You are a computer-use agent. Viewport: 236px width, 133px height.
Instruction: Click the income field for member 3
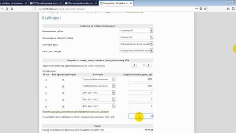(140, 93)
